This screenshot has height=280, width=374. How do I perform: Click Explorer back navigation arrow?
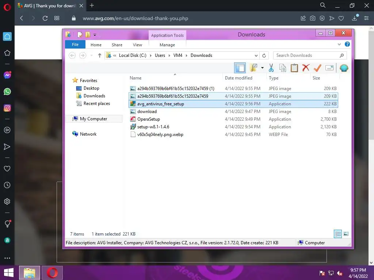(72, 55)
